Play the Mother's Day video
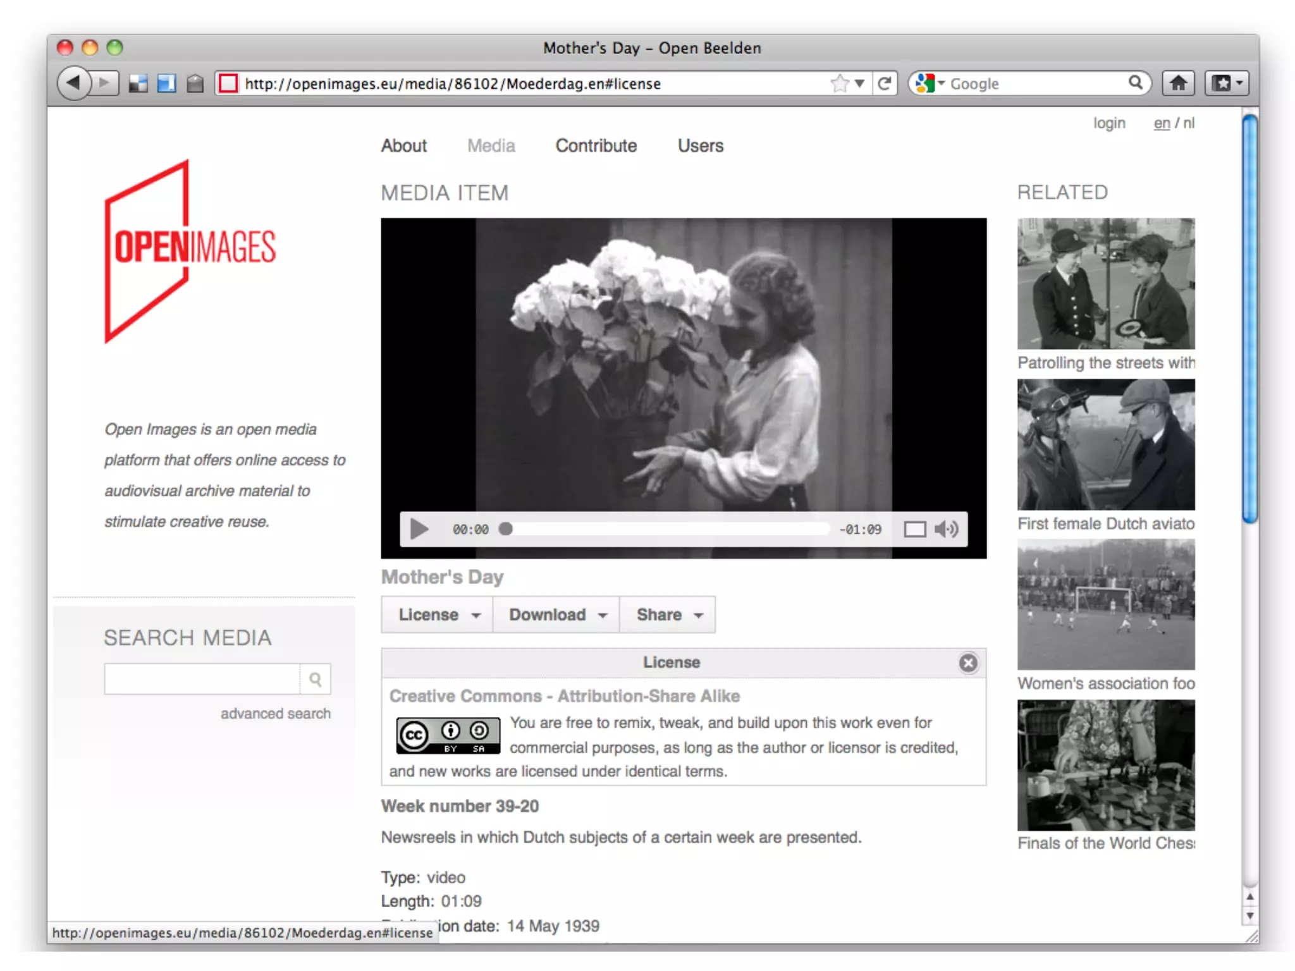This screenshot has width=1295, height=971. [419, 529]
